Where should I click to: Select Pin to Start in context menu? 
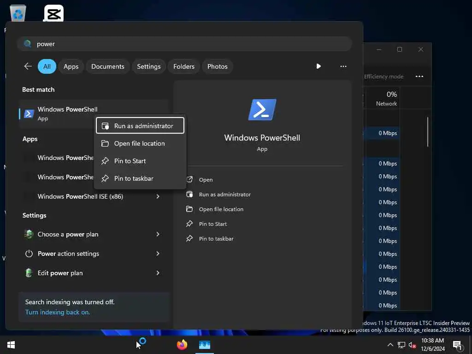click(140, 161)
